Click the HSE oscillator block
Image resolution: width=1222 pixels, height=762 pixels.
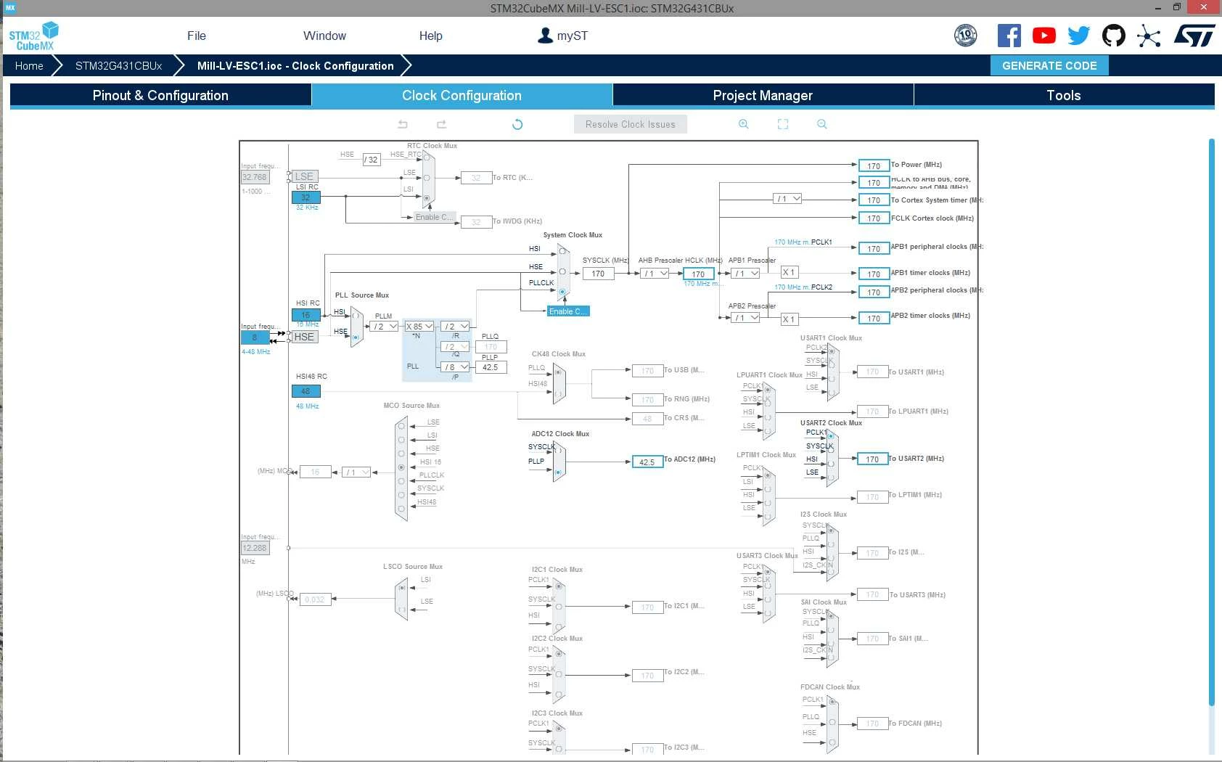pos(305,337)
